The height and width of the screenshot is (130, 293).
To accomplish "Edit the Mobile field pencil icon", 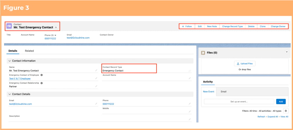I will 190,111.
